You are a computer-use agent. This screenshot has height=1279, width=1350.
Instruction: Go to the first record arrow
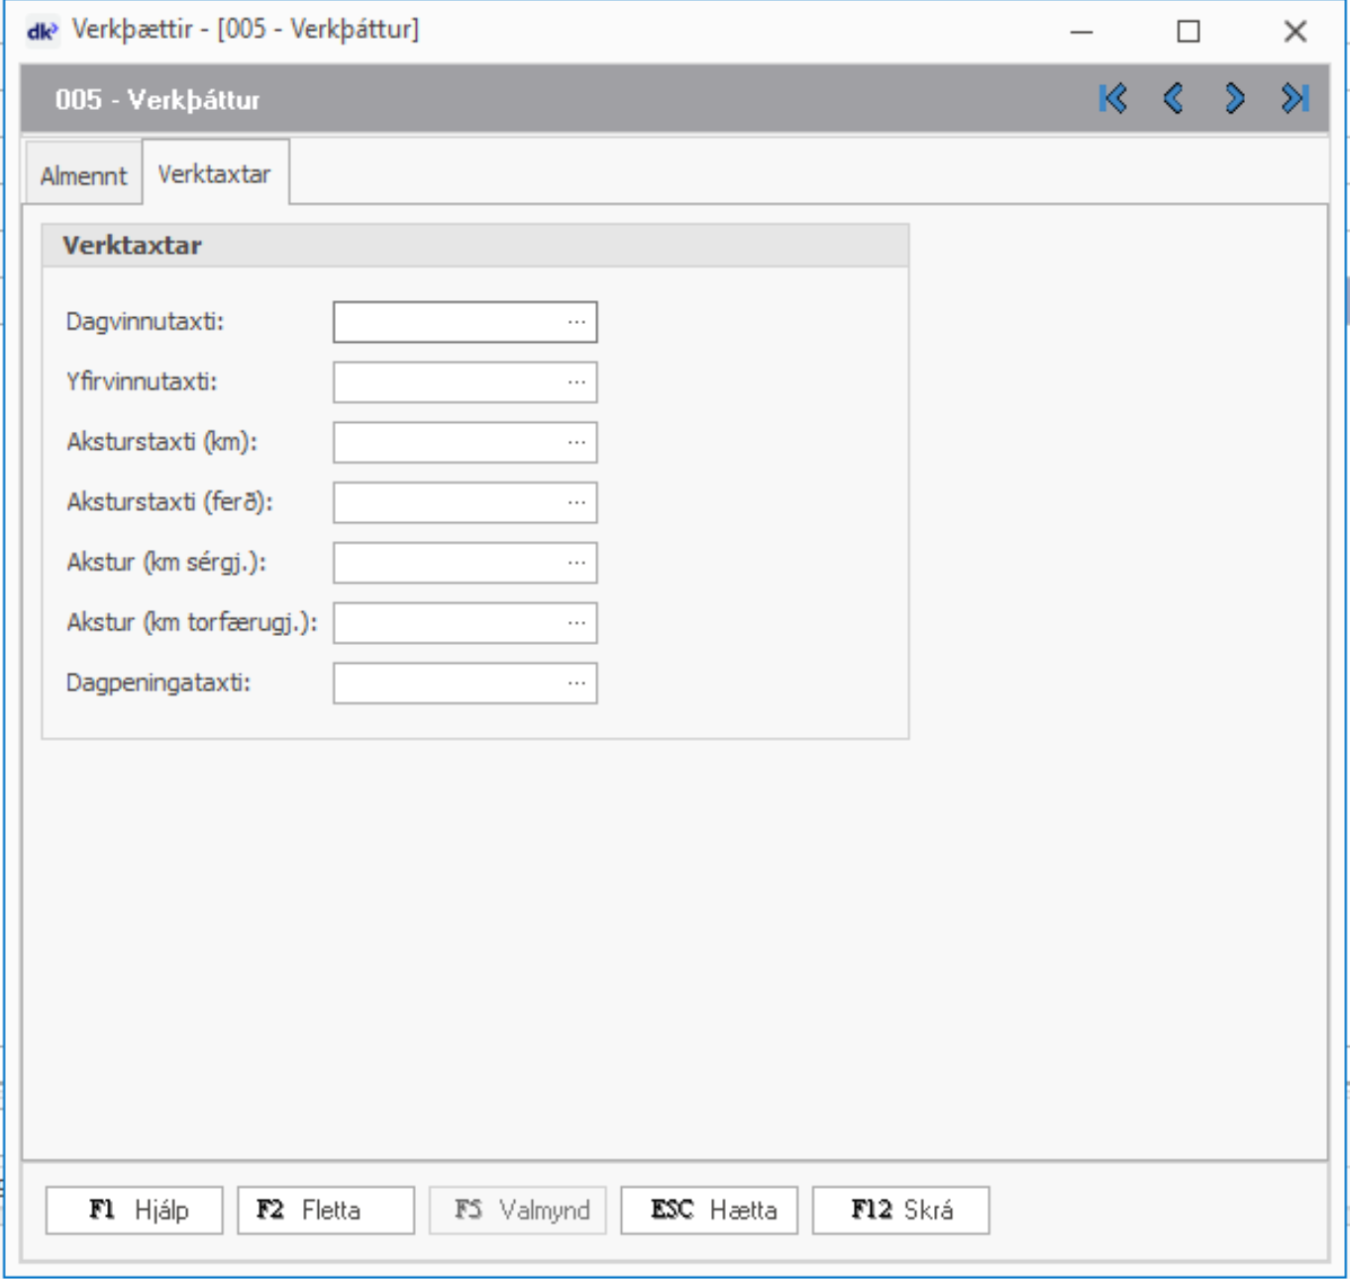click(x=1113, y=99)
